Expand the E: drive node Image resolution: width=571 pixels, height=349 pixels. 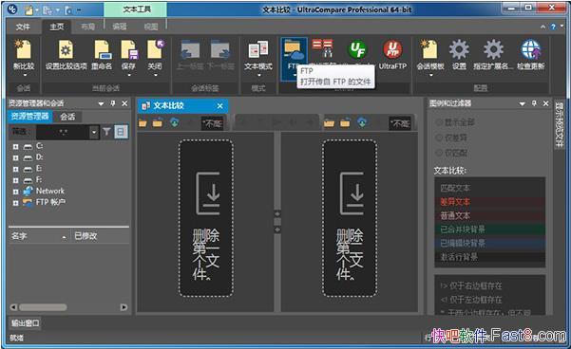click(x=15, y=170)
